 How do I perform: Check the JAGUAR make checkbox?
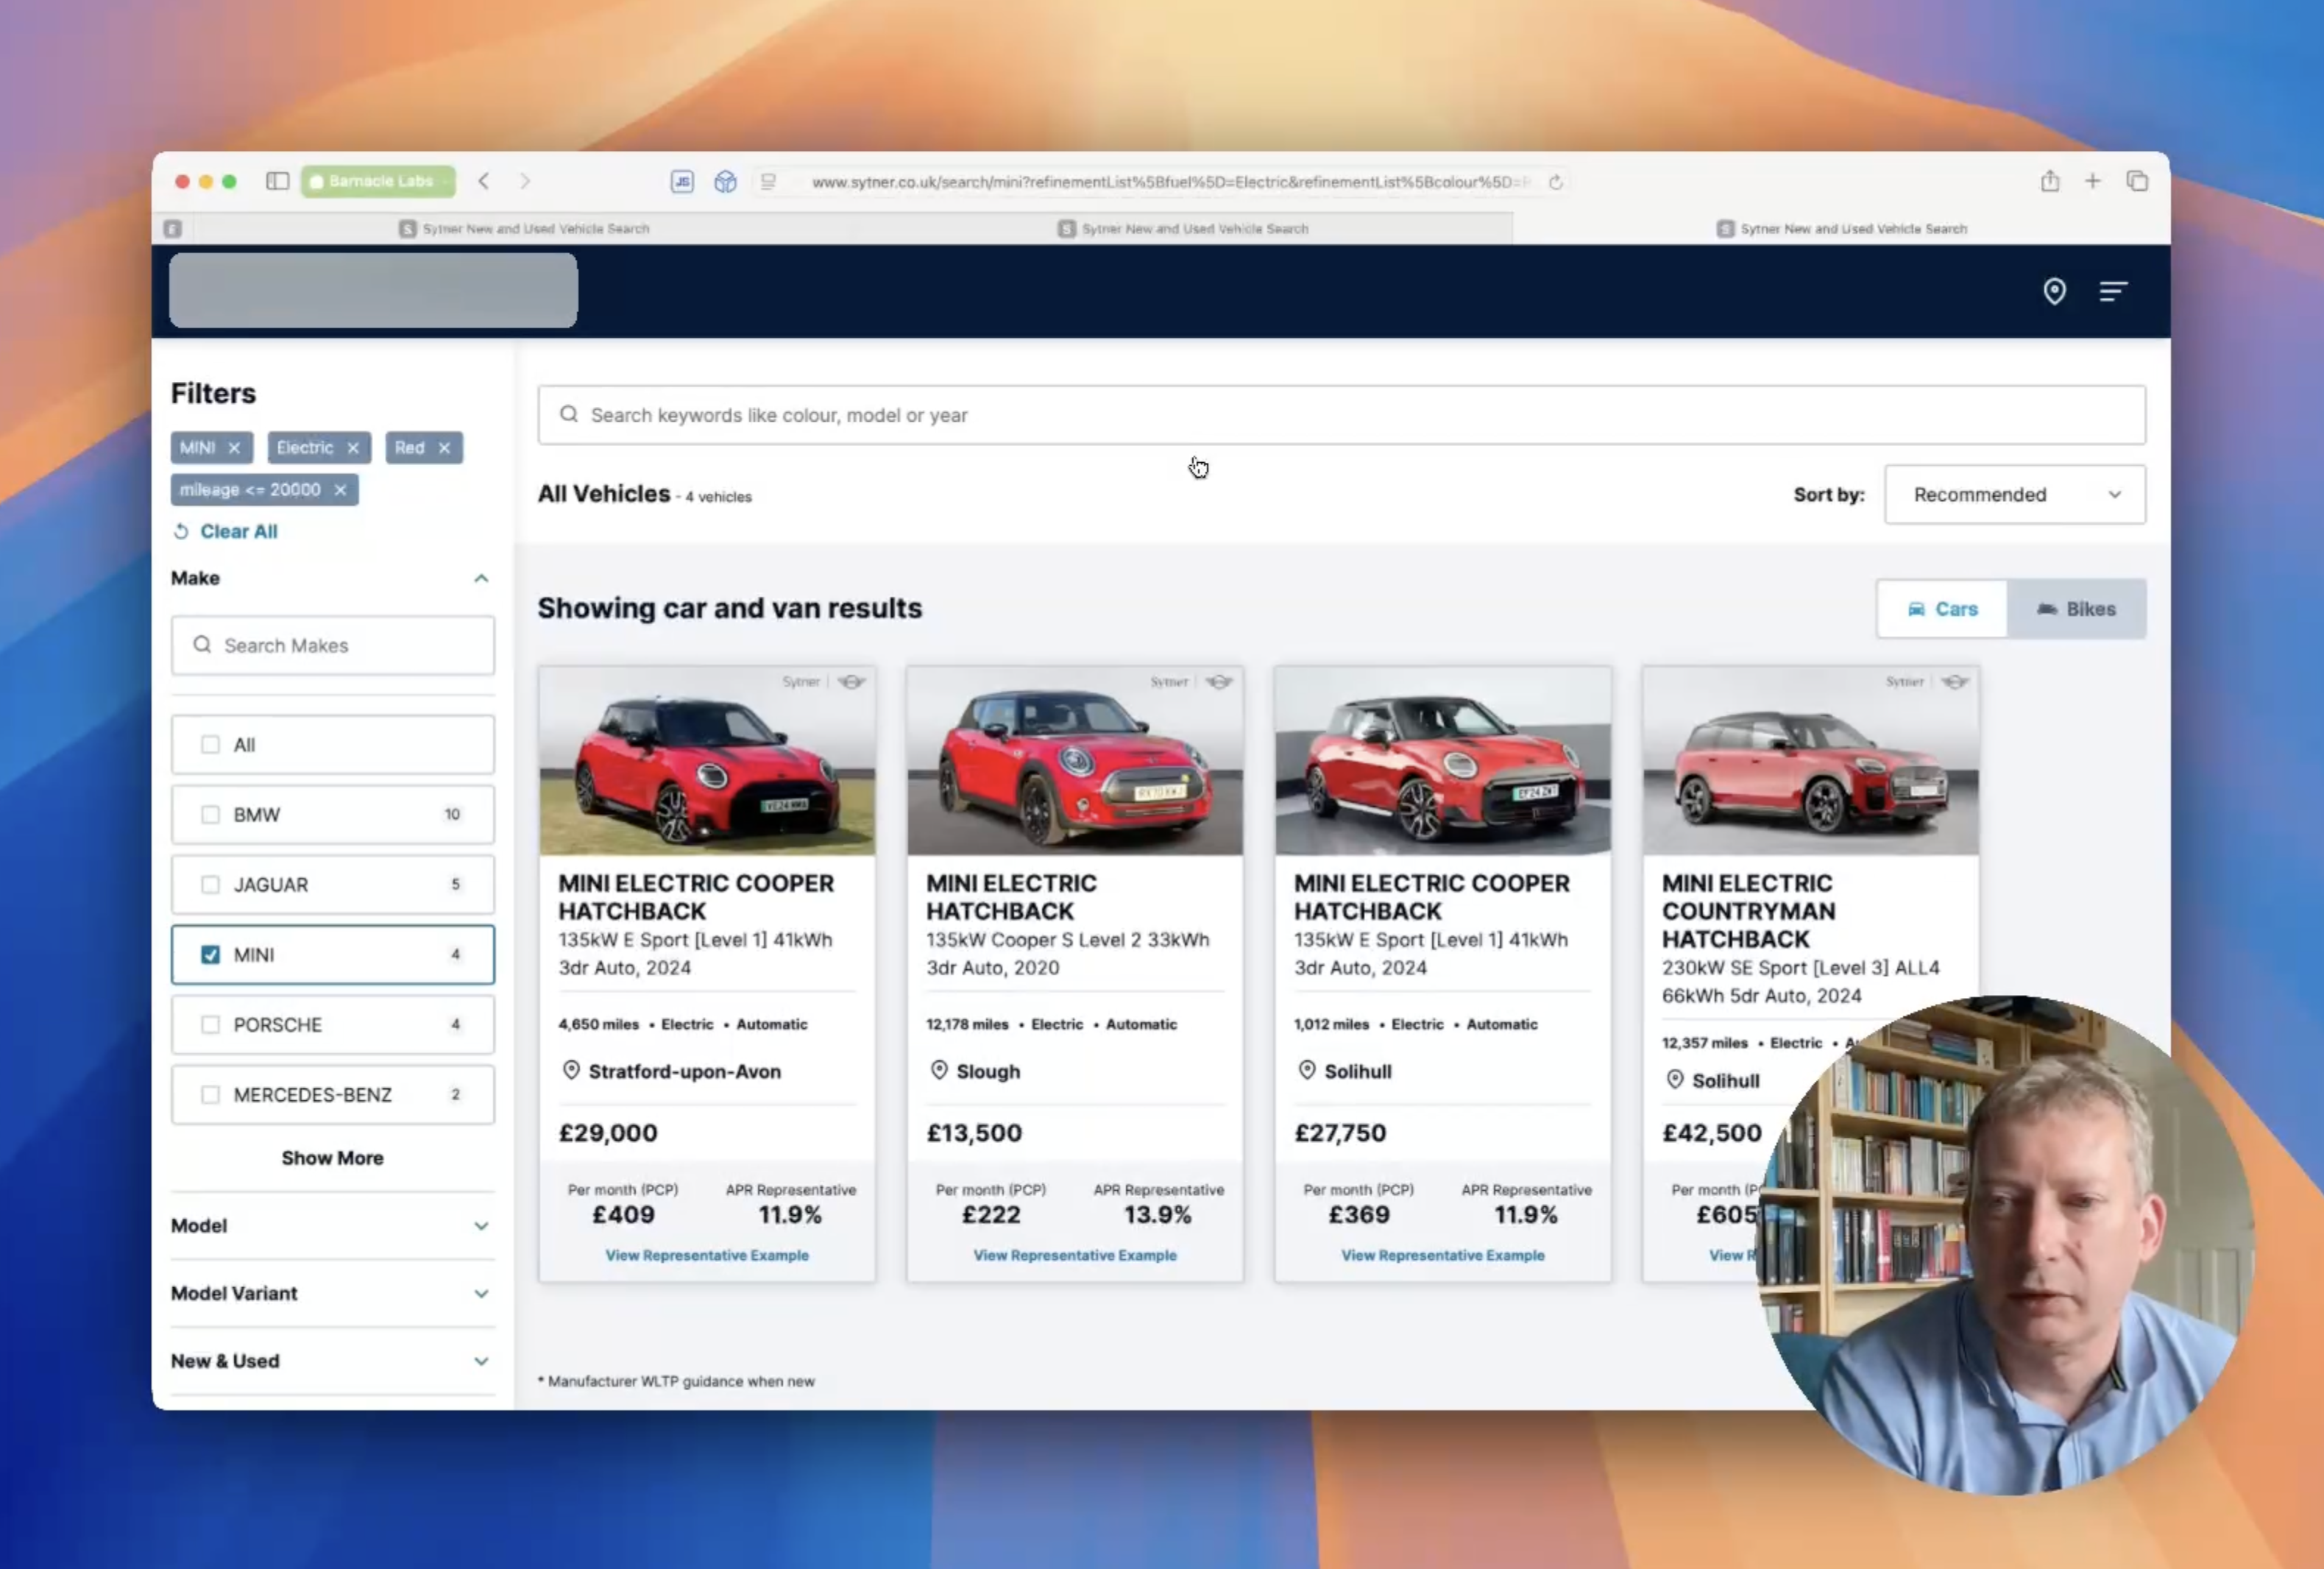210,885
